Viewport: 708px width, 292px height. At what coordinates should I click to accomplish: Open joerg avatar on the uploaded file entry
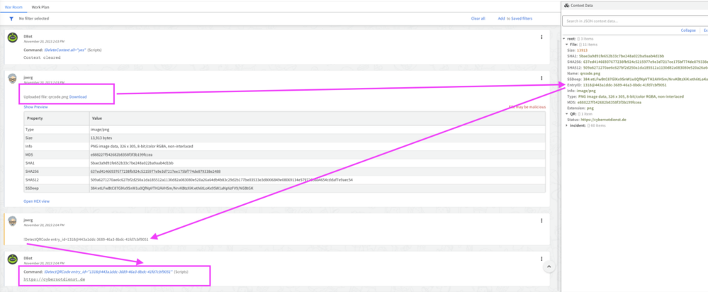13,79
